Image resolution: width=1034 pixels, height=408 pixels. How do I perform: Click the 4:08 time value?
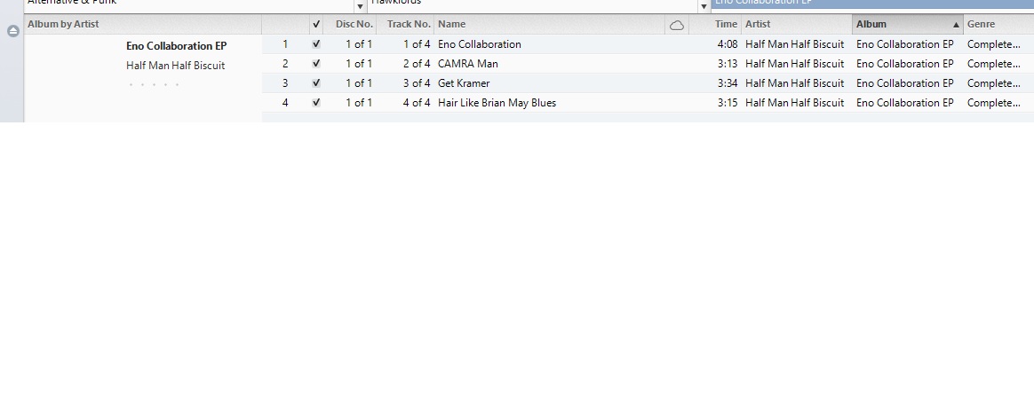(728, 44)
